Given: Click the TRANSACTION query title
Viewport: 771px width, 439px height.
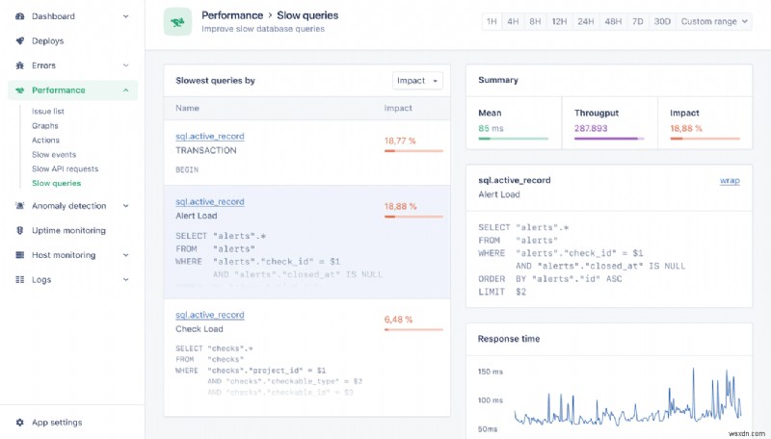Looking at the screenshot, I should point(206,150).
